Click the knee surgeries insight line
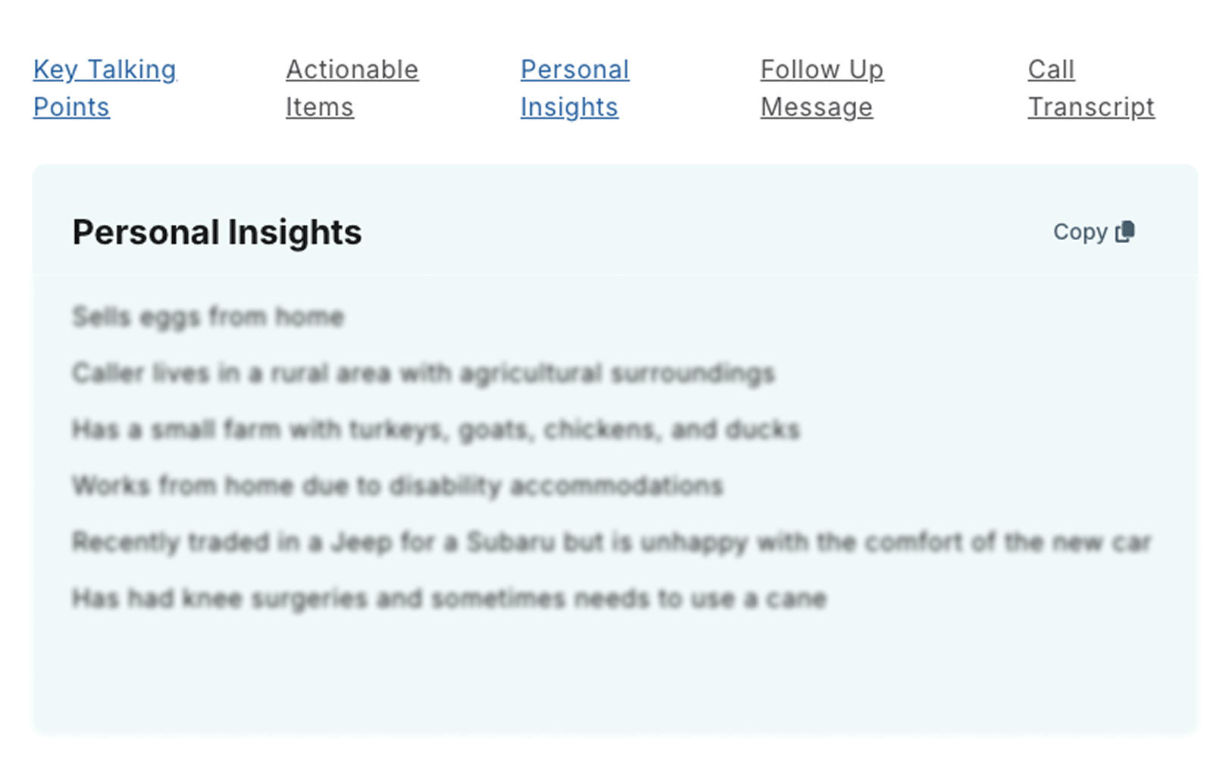 click(449, 598)
